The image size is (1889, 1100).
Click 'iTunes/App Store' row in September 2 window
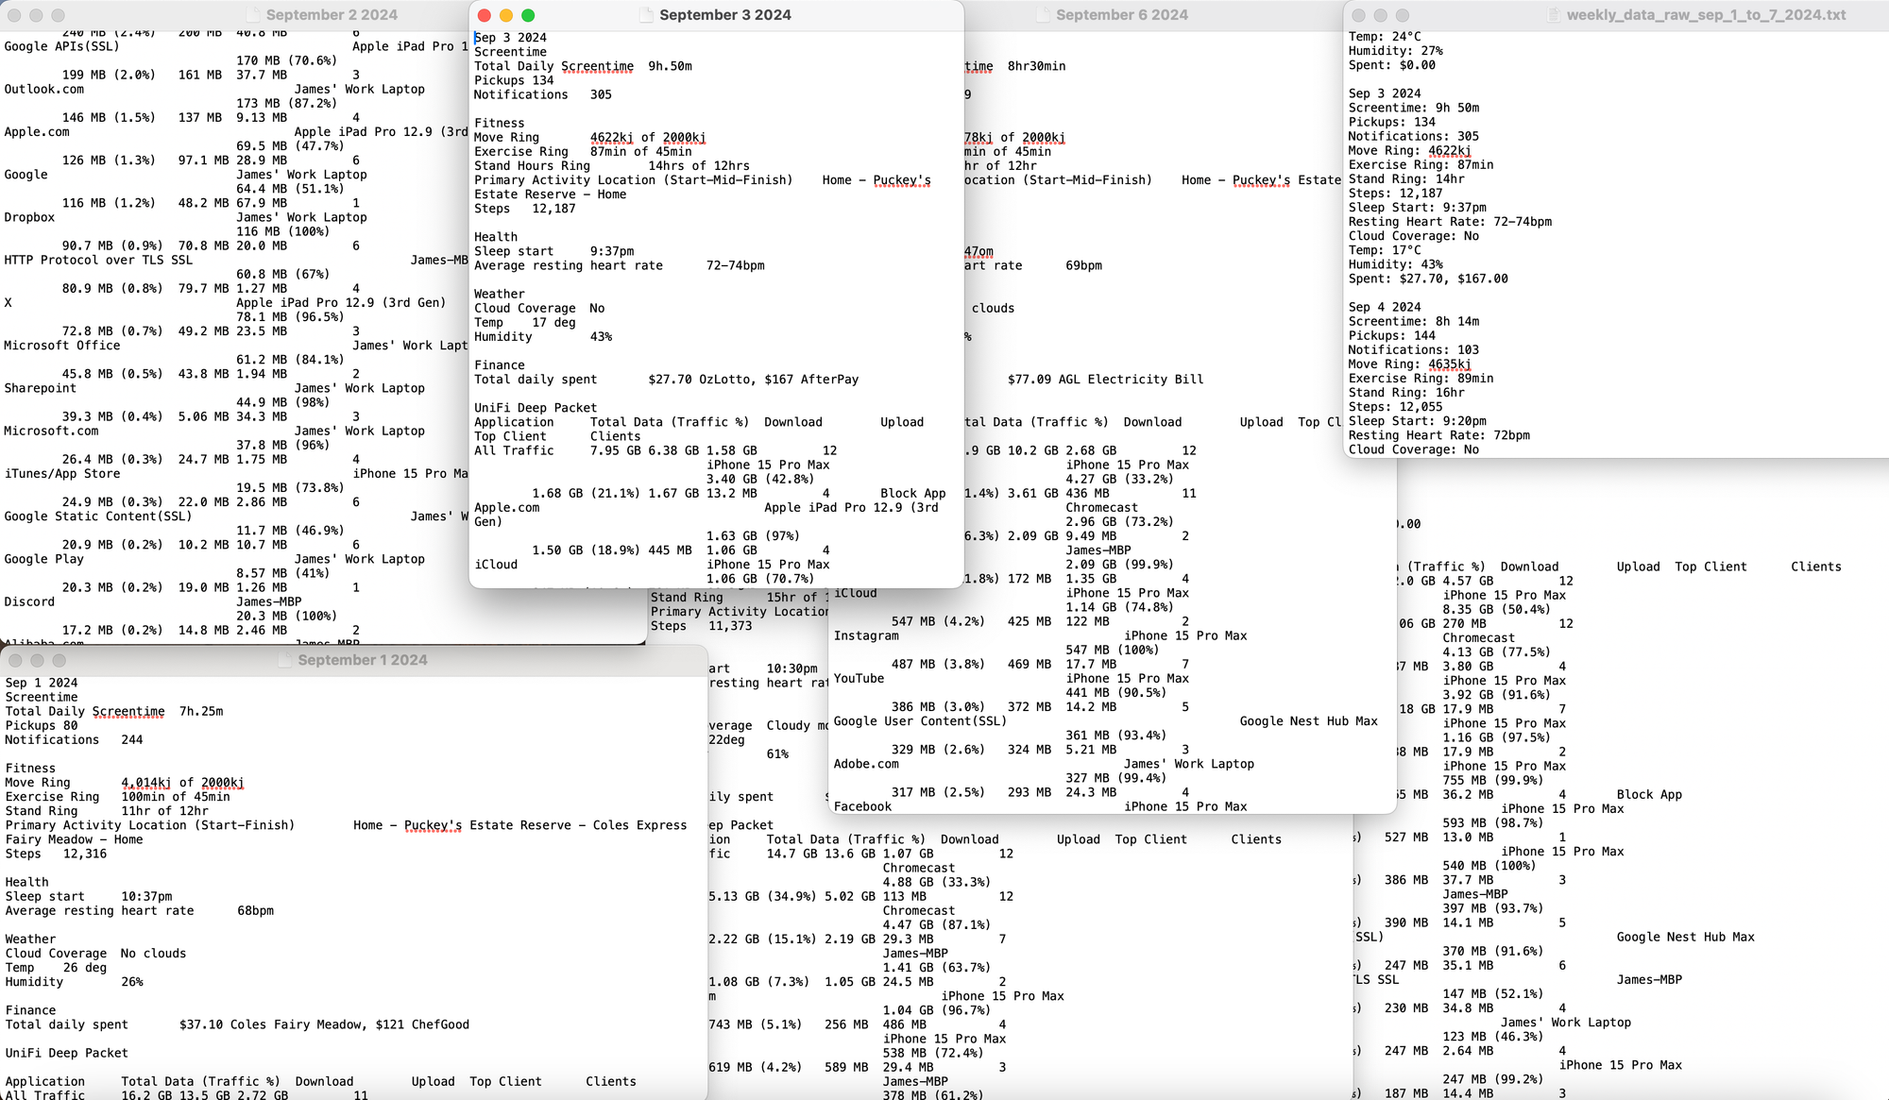pyautogui.click(x=62, y=473)
